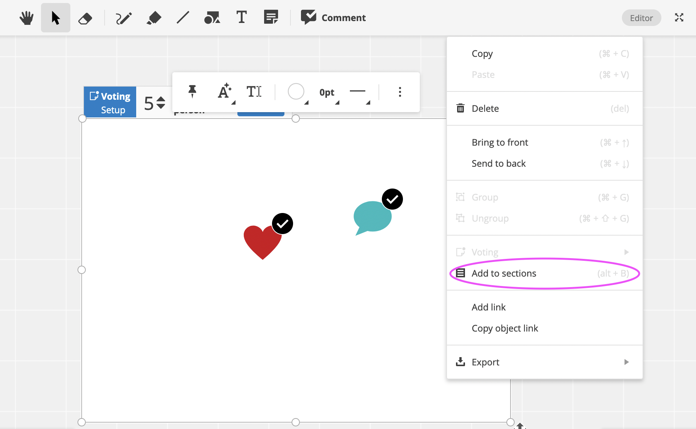
Task: Toggle the vote checkmark on the heart
Action: [283, 223]
